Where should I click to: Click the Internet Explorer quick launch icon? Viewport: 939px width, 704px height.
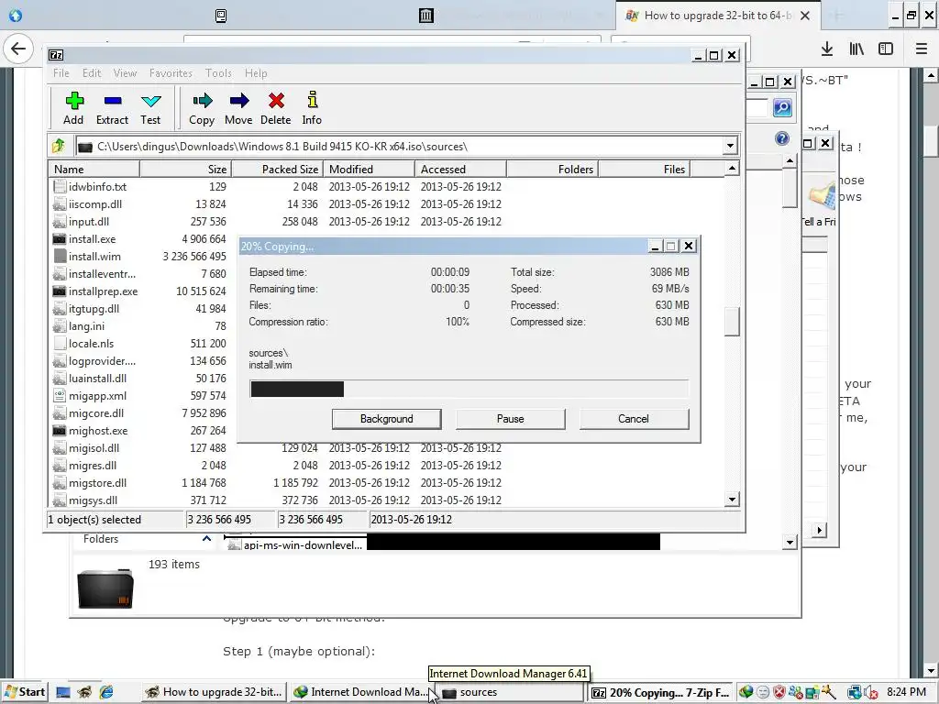[106, 692]
